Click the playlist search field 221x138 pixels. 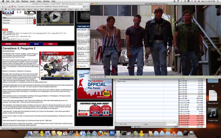coord(170,124)
